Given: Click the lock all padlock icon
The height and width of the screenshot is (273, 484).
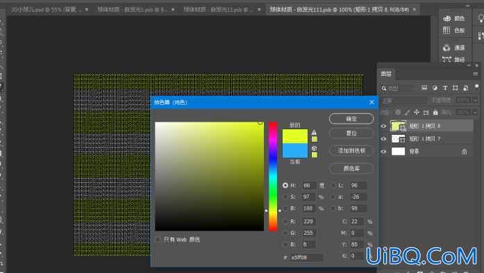Looking at the screenshot, I should coord(435,113).
